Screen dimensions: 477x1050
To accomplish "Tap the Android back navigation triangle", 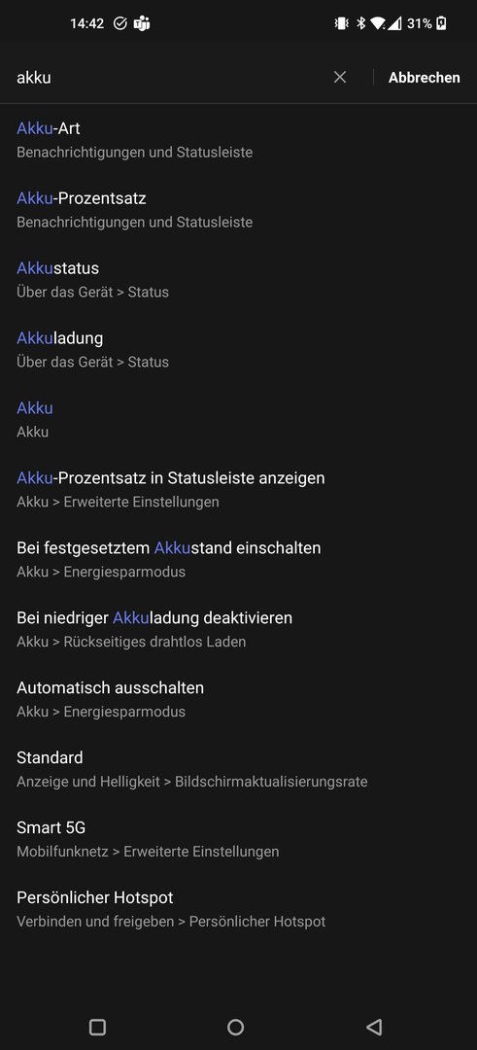I will (x=374, y=1027).
